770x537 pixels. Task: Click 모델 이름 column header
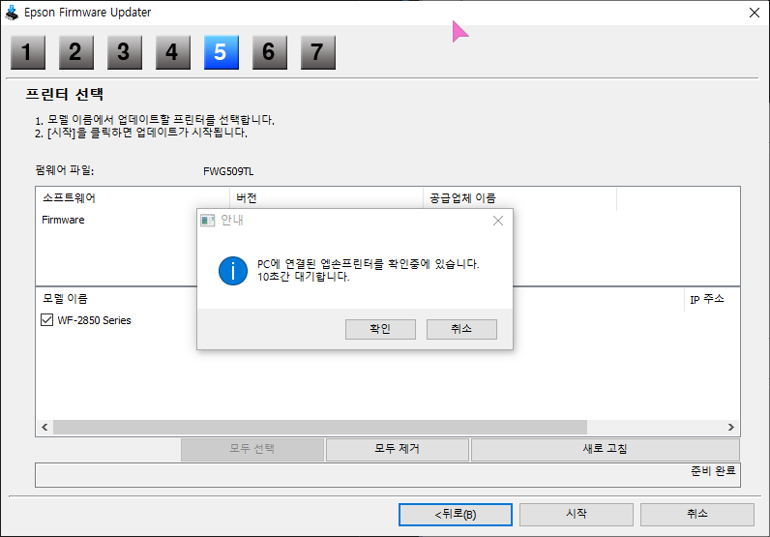click(x=66, y=299)
